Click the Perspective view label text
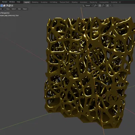 (5, 13)
